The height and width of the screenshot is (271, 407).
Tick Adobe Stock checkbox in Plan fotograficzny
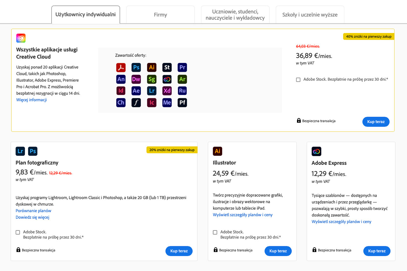(x=18, y=233)
